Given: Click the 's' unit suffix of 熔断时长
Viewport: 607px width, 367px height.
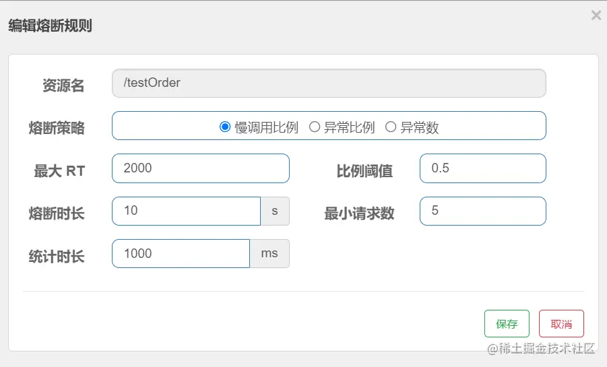Looking at the screenshot, I should [x=275, y=211].
